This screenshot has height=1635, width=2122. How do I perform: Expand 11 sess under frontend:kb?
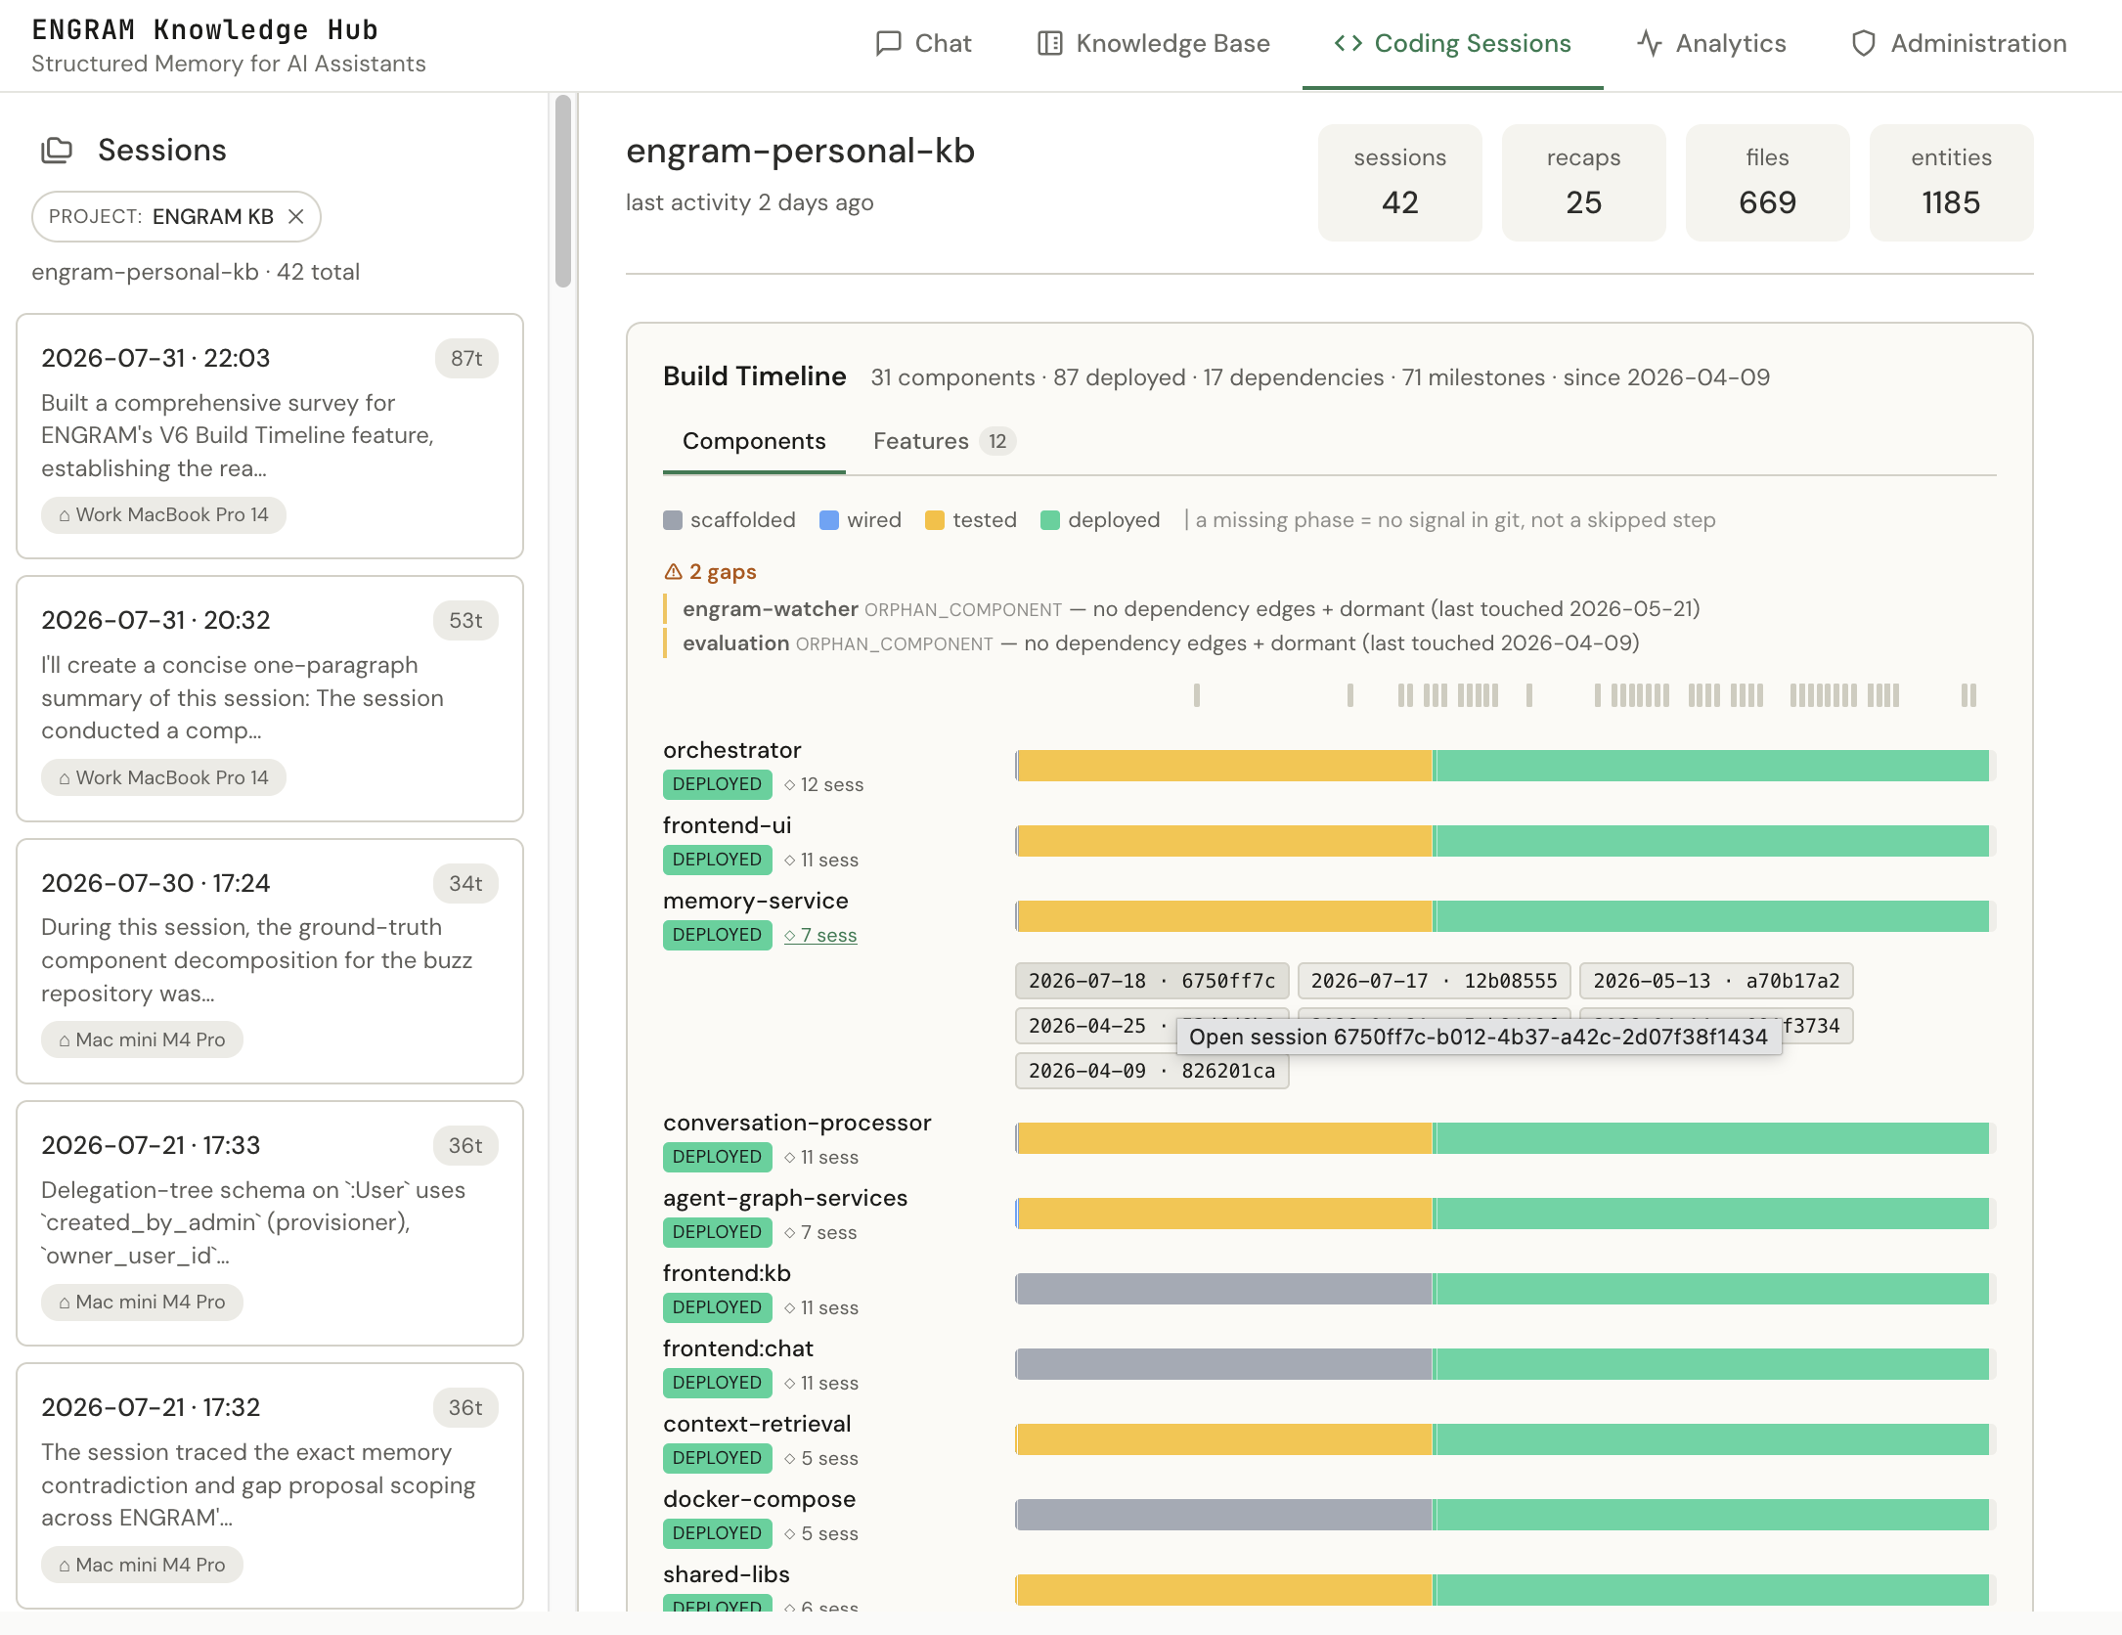pos(821,1308)
